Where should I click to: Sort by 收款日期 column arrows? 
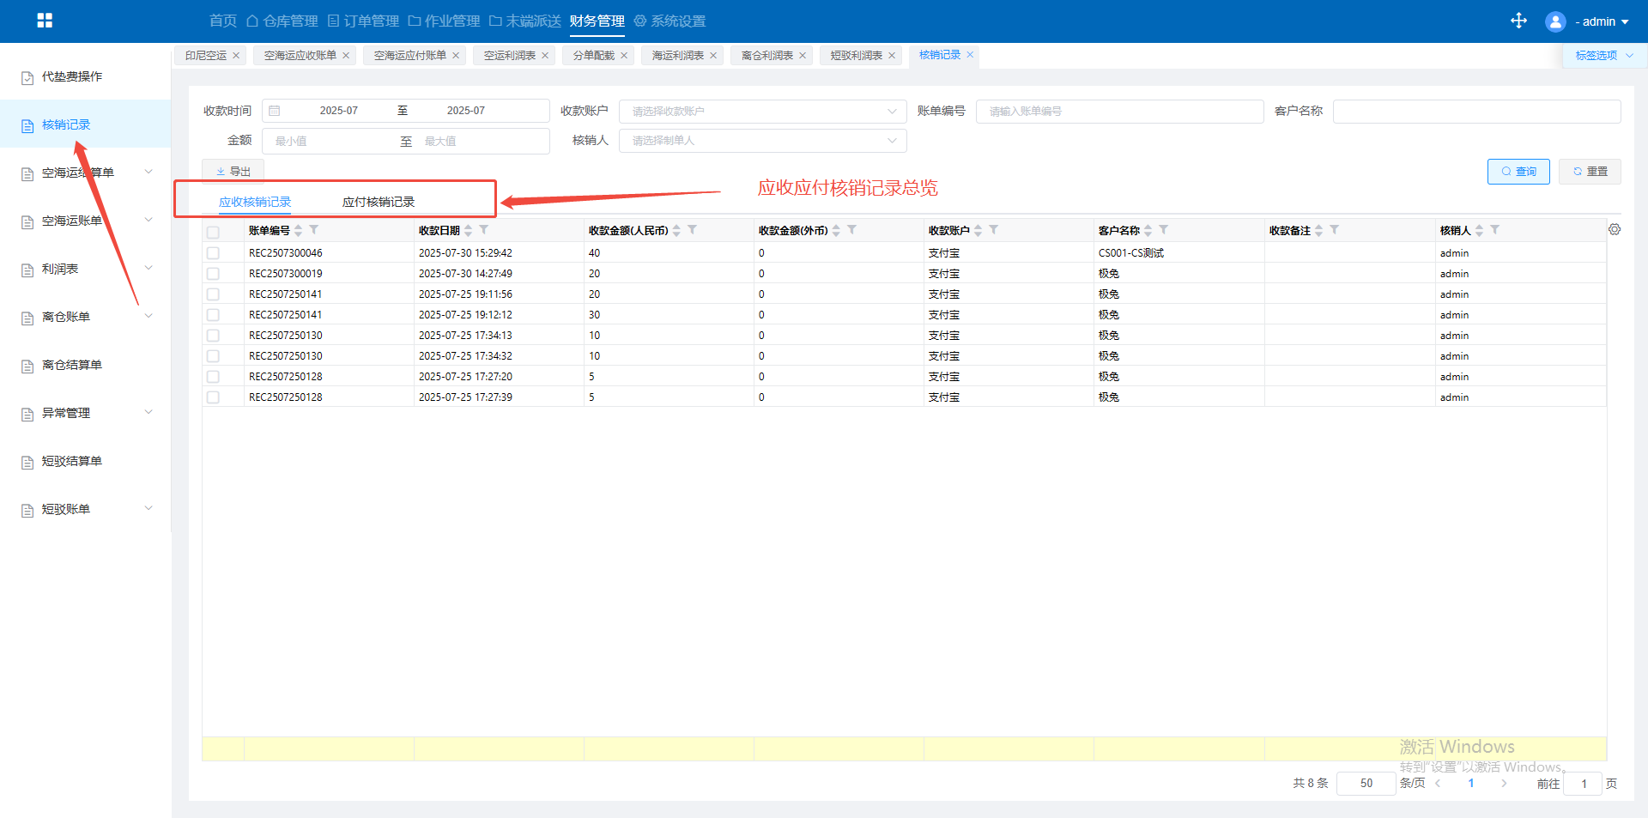point(469,230)
